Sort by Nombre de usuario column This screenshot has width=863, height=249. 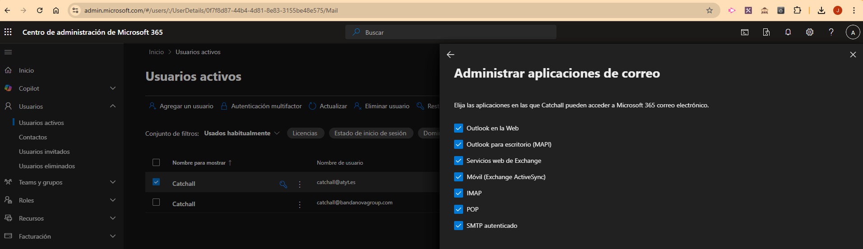tap(340, 163)
